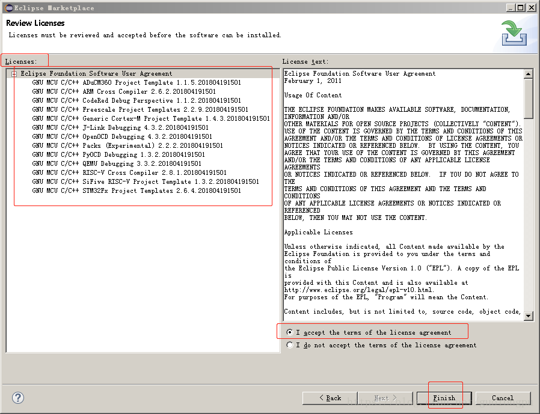Select GNU MCU C/C++ Packs (Experimental)

(127, 145)
